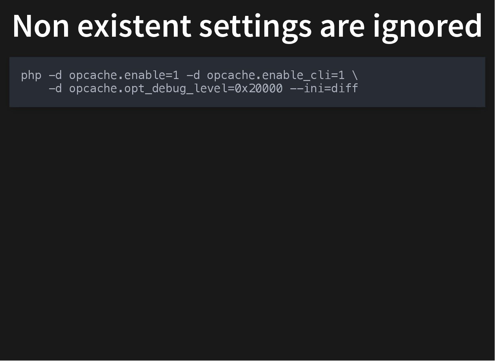
Task: Click the '-d' flag before opcache.enable_cli
Action: [x=193, y=75]
